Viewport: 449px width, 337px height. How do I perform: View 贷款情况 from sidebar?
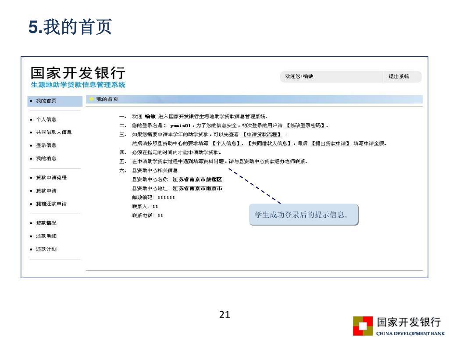46,223
